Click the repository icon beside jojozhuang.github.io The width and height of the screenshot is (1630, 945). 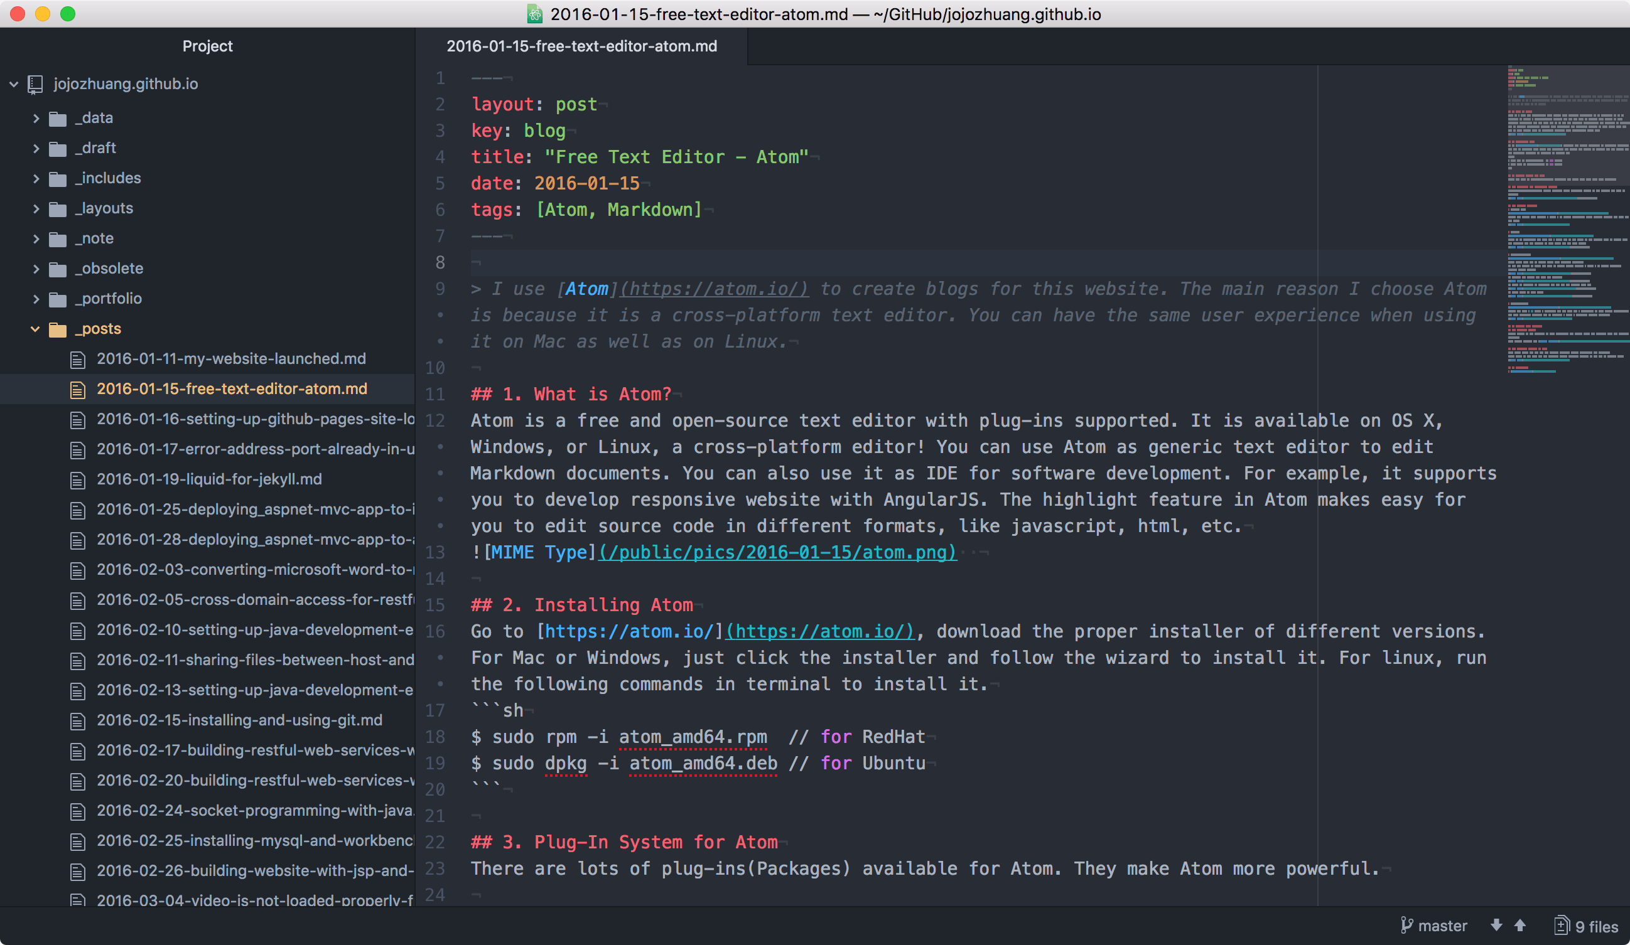(35, 84)
